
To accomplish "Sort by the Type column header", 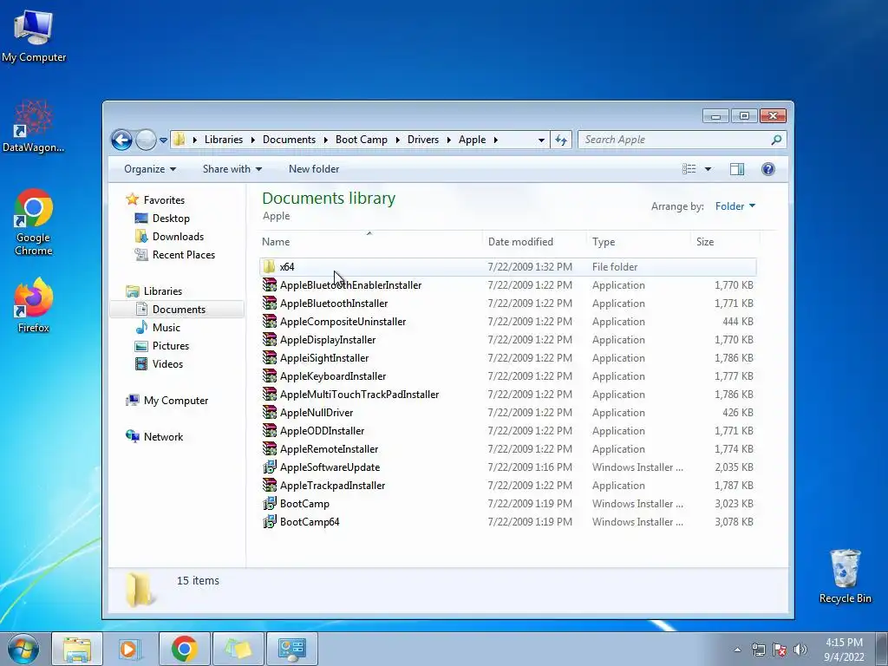I will coord(638,242).
